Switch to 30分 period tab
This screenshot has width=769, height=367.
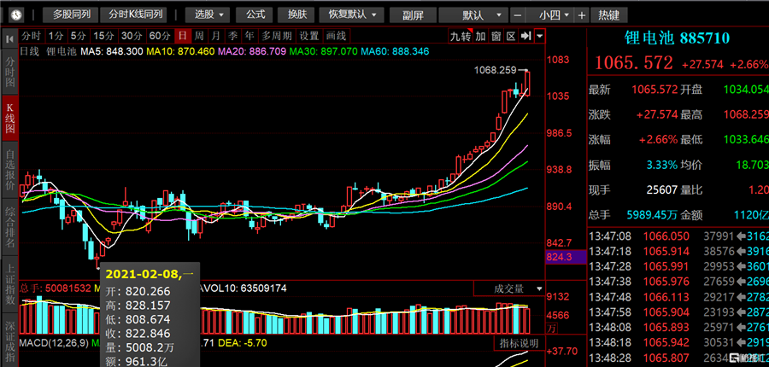(132, 36)
